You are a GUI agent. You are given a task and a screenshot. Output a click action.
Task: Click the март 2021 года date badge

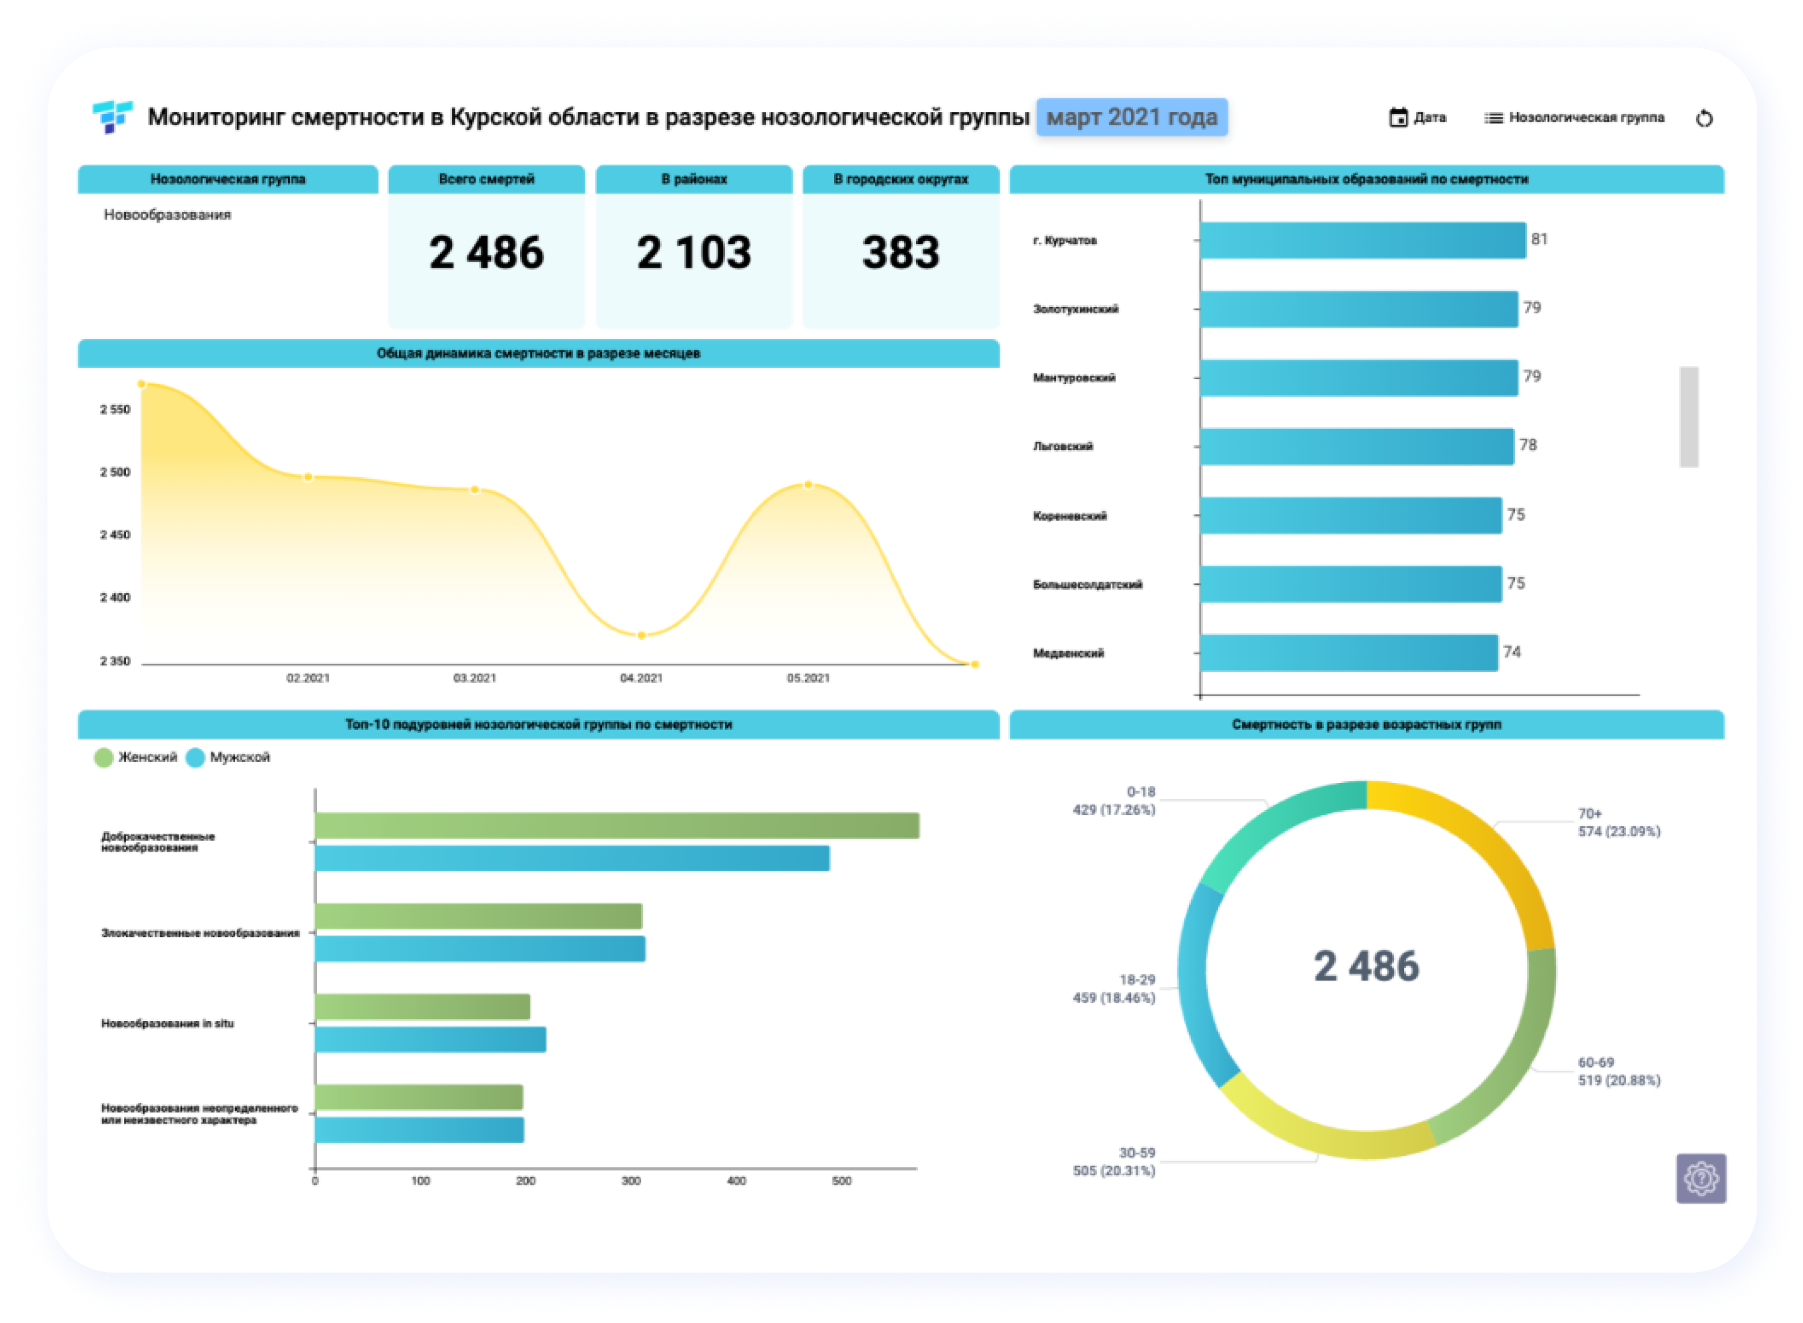1131,117
